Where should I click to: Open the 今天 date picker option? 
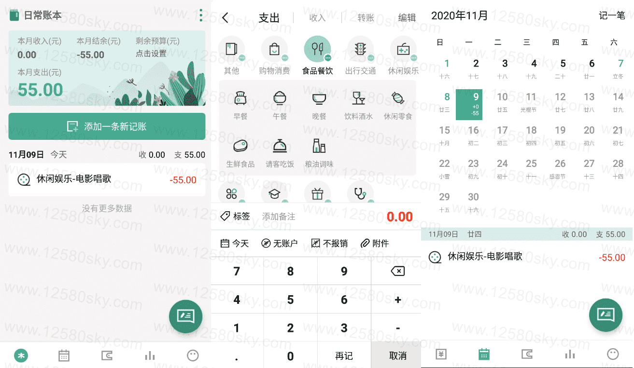tap(234, 243)
